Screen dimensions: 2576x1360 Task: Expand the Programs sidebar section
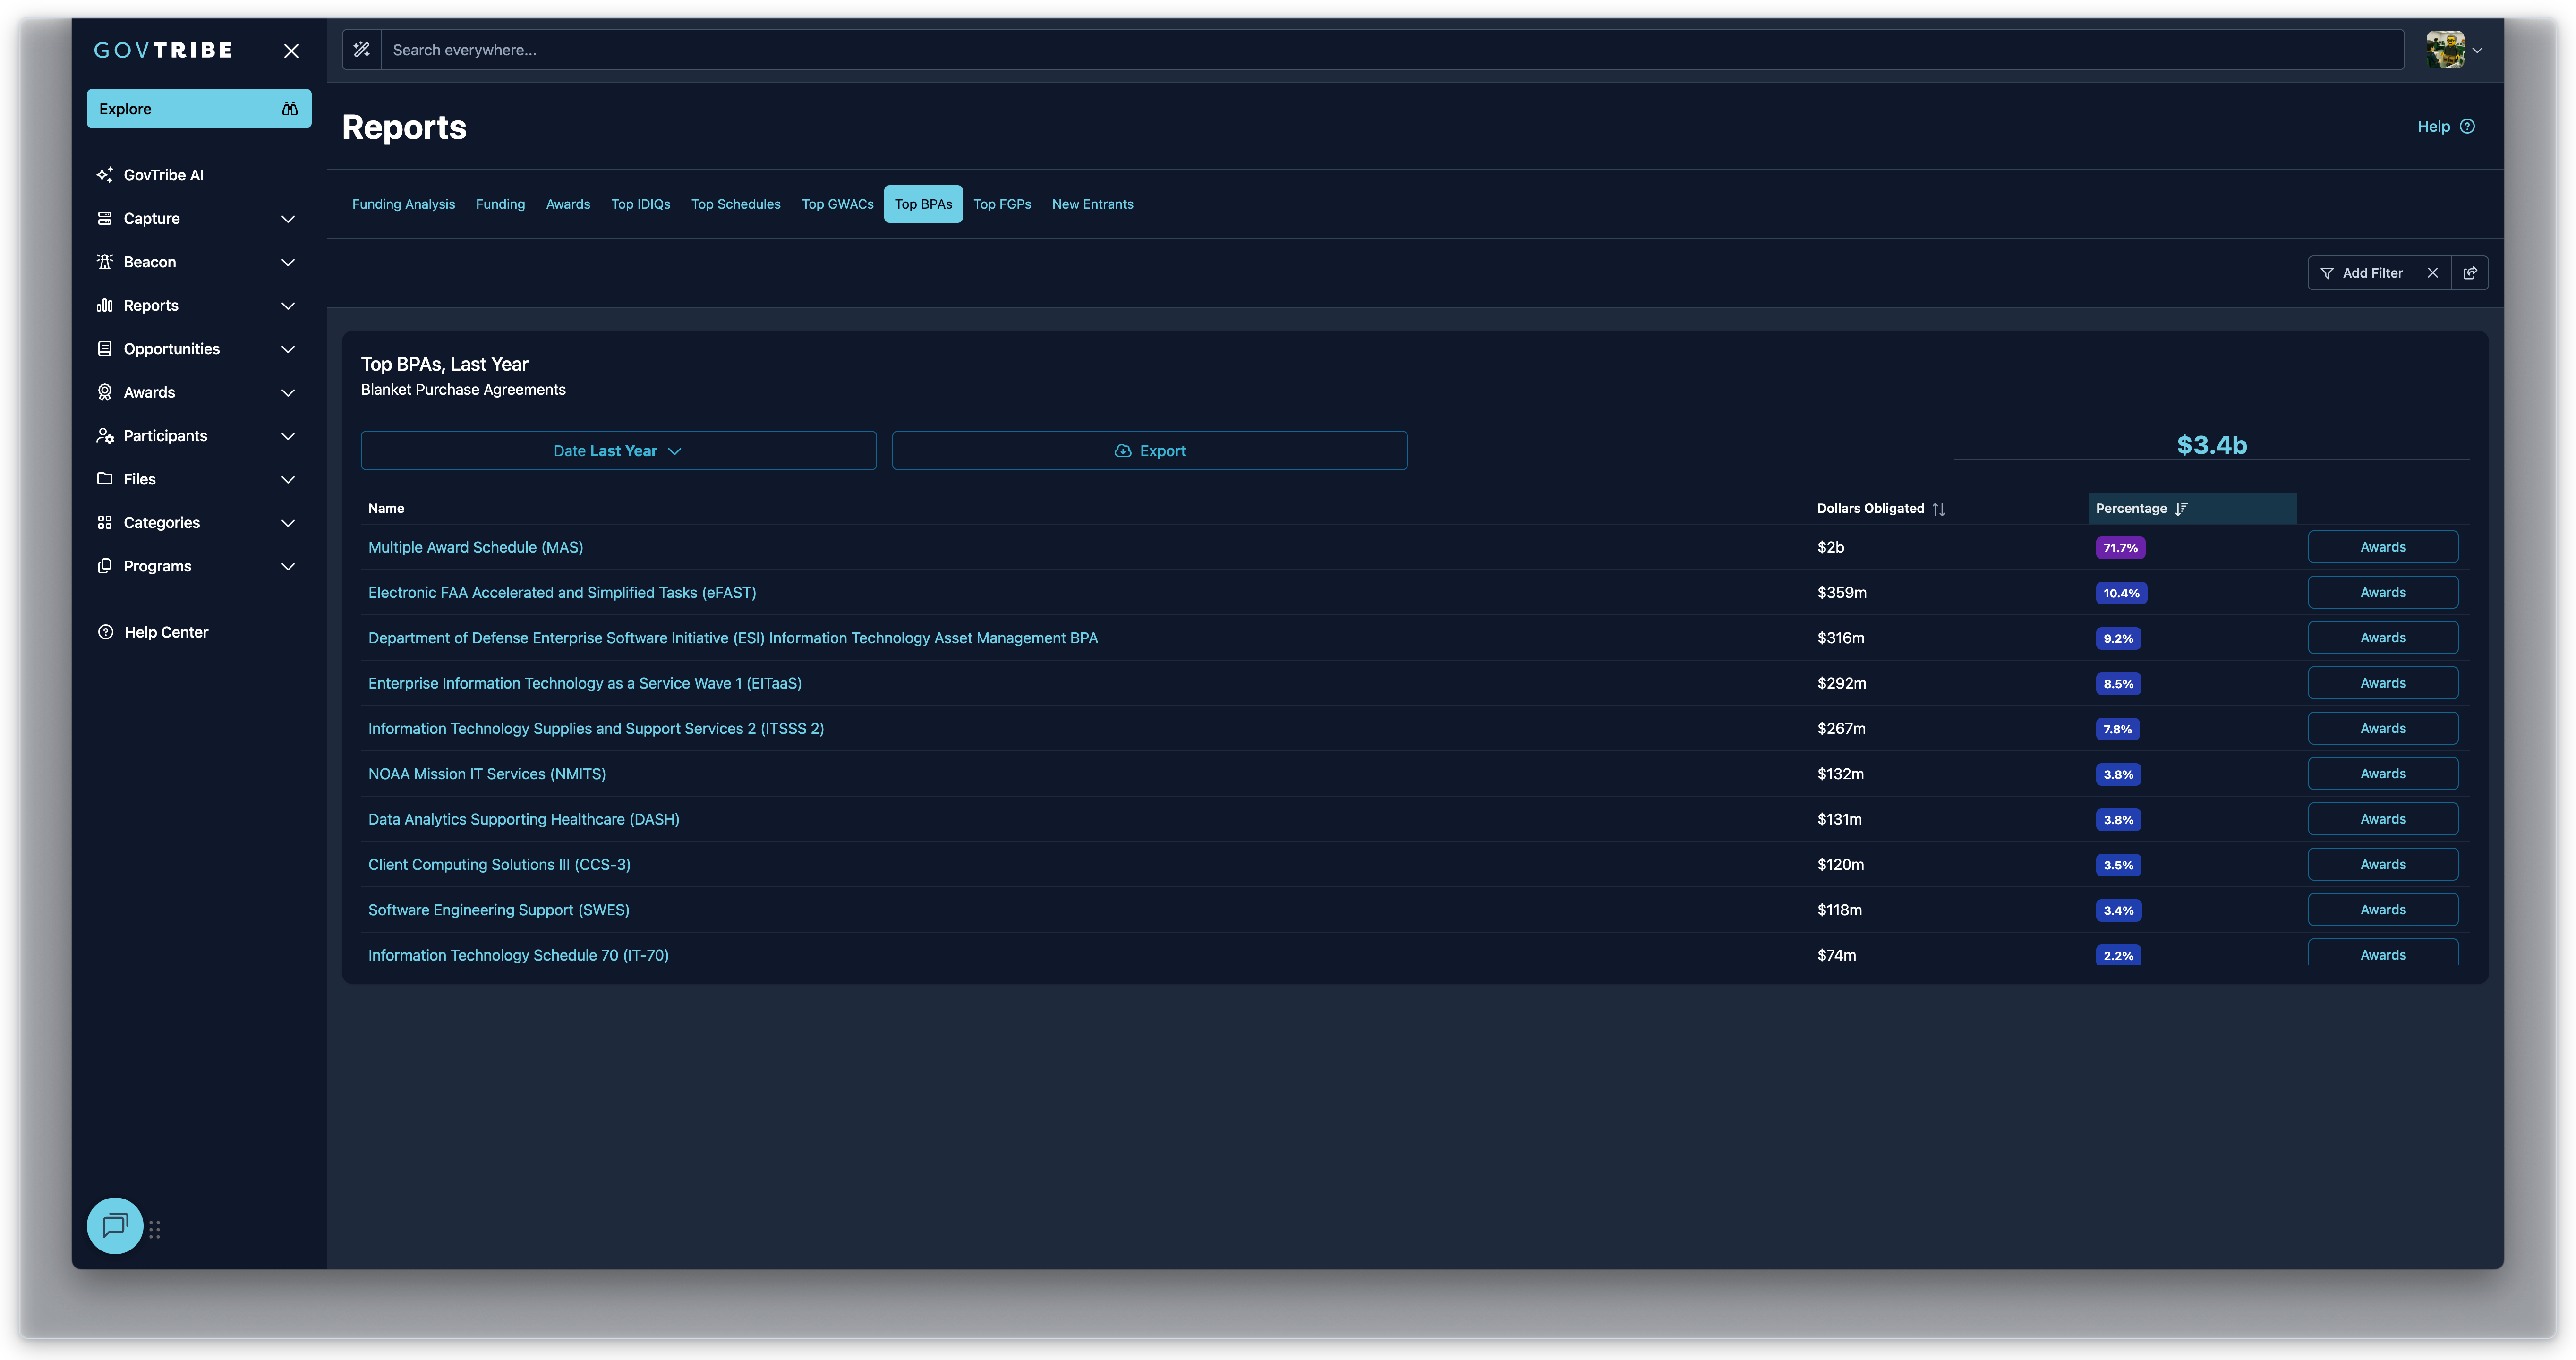(x=288, y=566)
